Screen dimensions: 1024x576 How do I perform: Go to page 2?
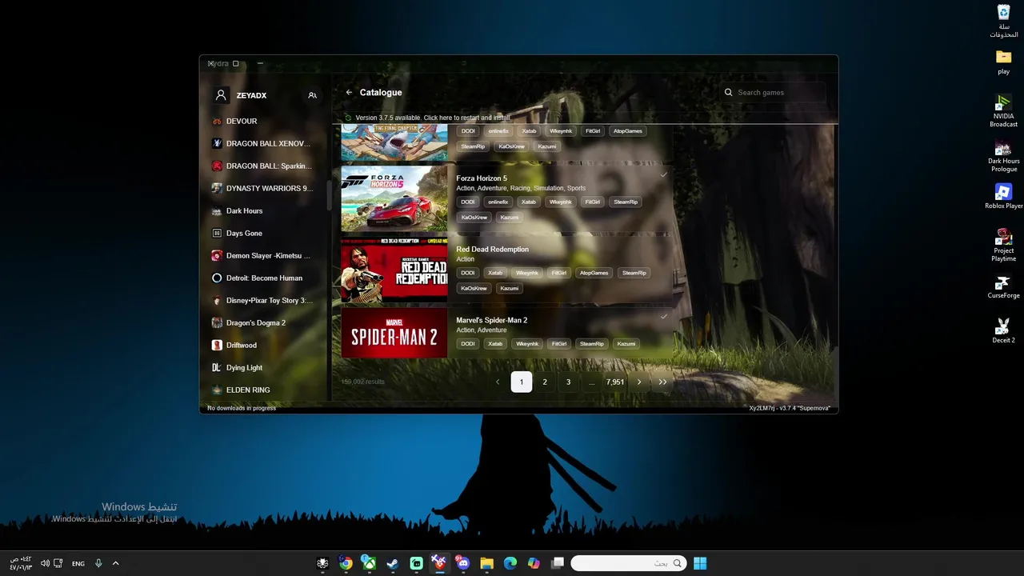click(545, 382)
